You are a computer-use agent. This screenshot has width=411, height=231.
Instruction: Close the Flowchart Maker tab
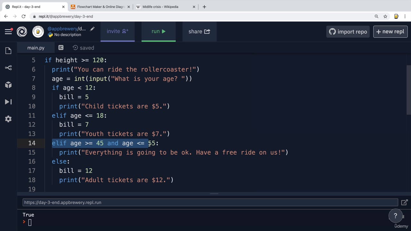[x=128, y=7]
